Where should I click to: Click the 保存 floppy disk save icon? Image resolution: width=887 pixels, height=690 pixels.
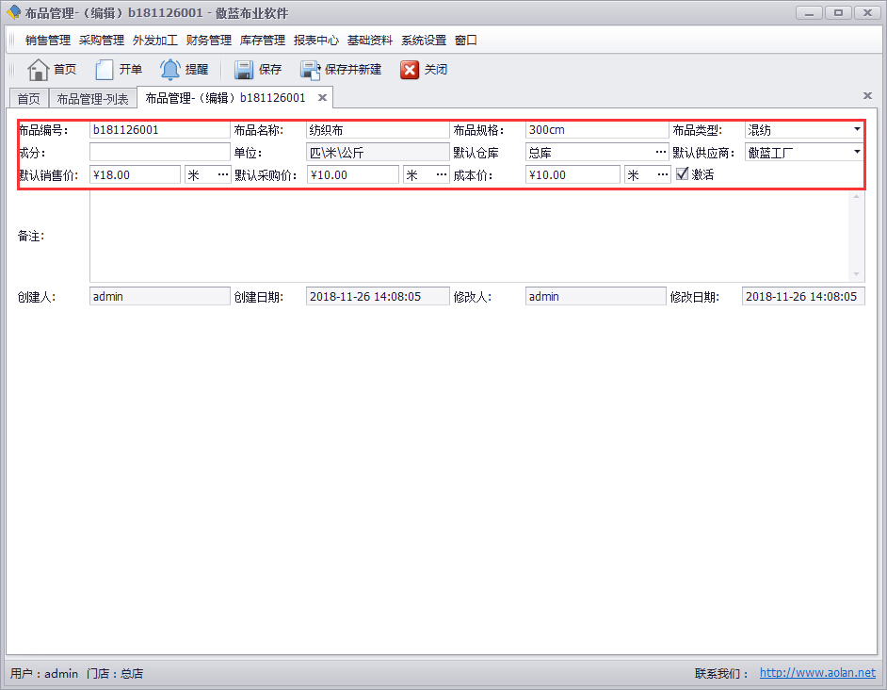244,70
